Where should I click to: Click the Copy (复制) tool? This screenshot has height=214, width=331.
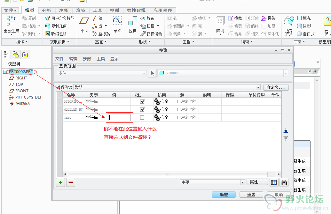click(x=29, y=18)
